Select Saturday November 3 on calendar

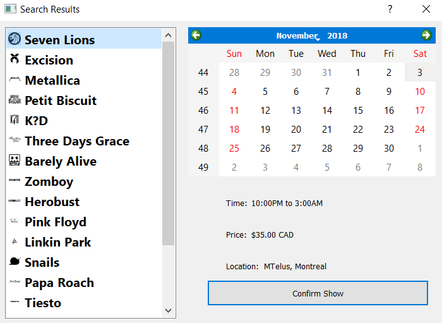click(x=420, y=73)
